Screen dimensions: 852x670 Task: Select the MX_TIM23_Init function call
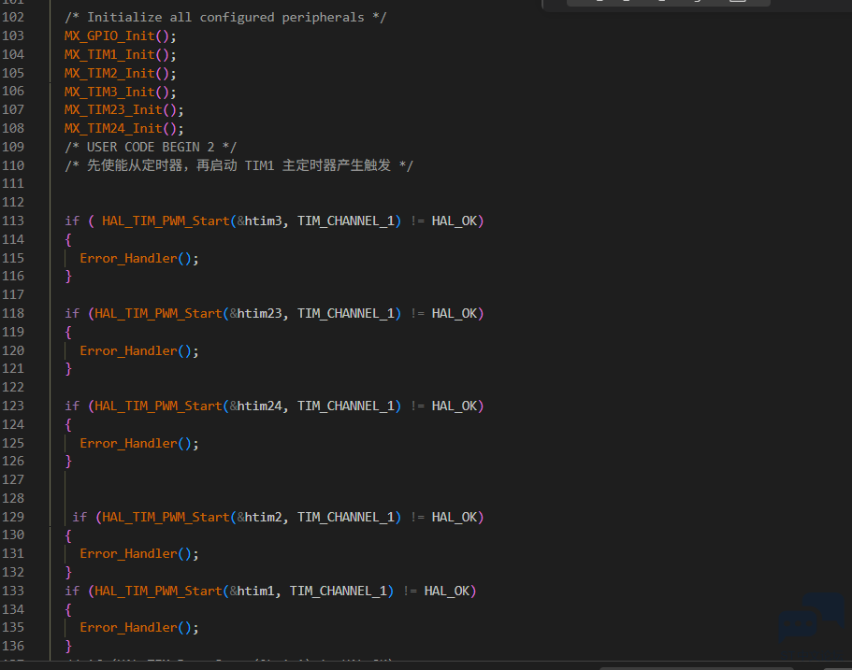tap(123, 110)
